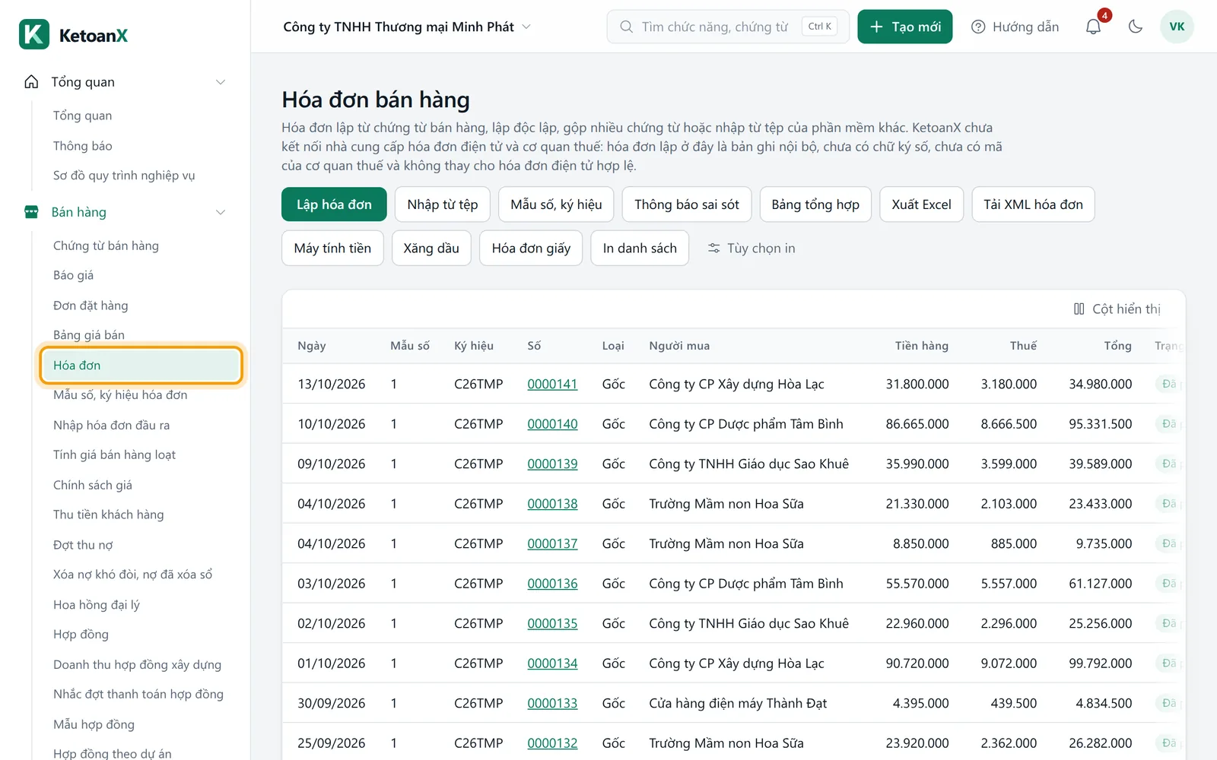Click In danh sách button

[x=640, y=249]
